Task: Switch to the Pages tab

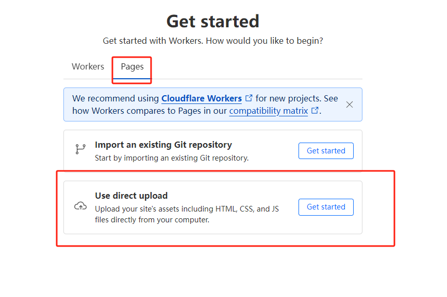Action: coord(131,66)
